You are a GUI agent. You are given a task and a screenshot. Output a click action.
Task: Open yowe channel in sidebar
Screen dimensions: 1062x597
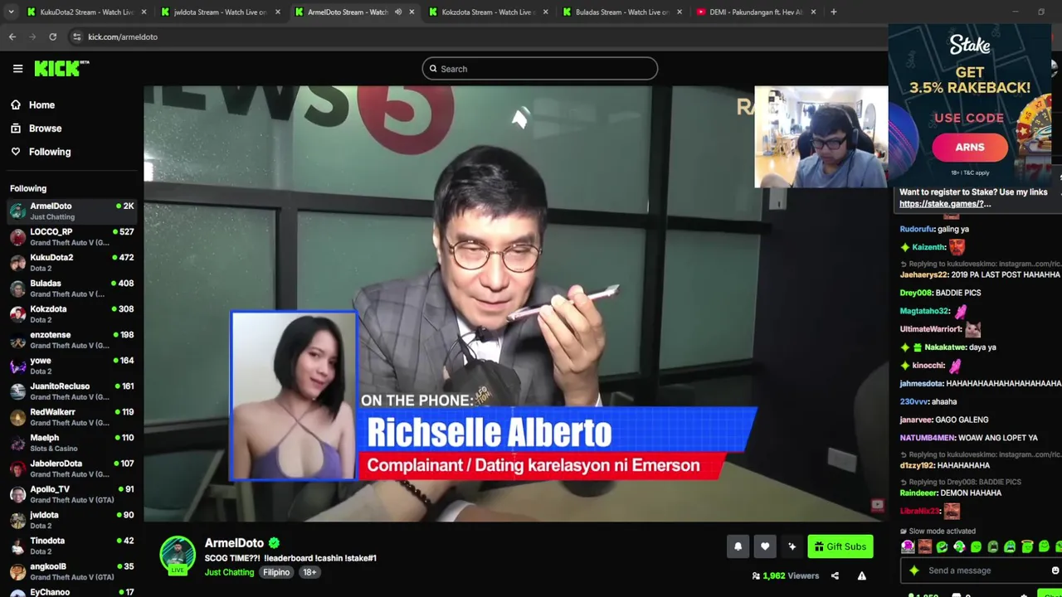pyautogui.click(x=71, y=365)
